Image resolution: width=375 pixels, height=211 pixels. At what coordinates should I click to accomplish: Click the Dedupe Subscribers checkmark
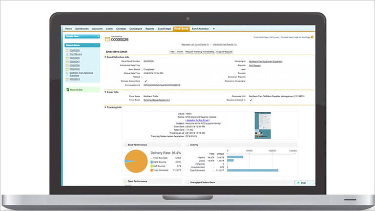click(x=146, y=81)
